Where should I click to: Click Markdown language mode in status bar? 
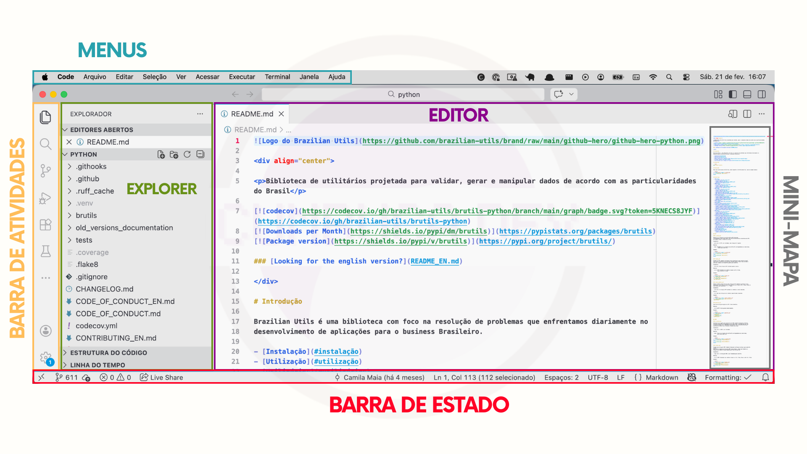[x=662, y=377]
